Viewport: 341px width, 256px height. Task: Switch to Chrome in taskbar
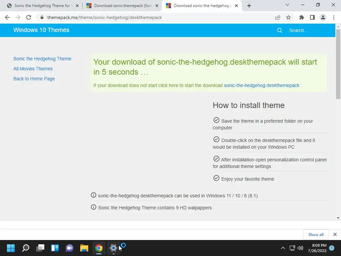pyautogui.click(x=99, y=248)
